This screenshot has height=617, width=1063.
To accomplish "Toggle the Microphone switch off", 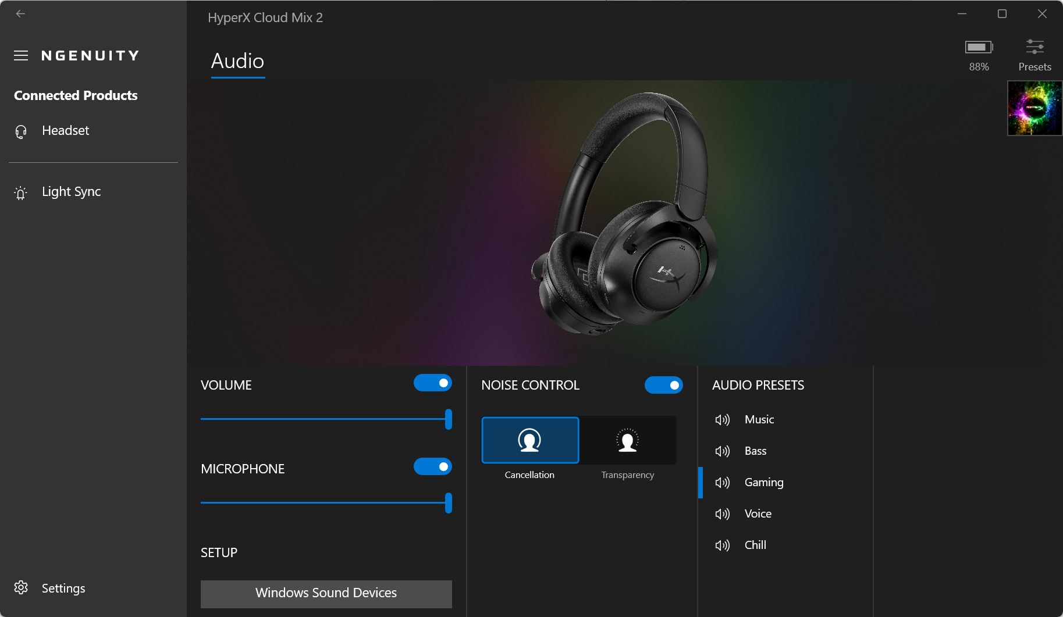I will [x=433, y=466].
